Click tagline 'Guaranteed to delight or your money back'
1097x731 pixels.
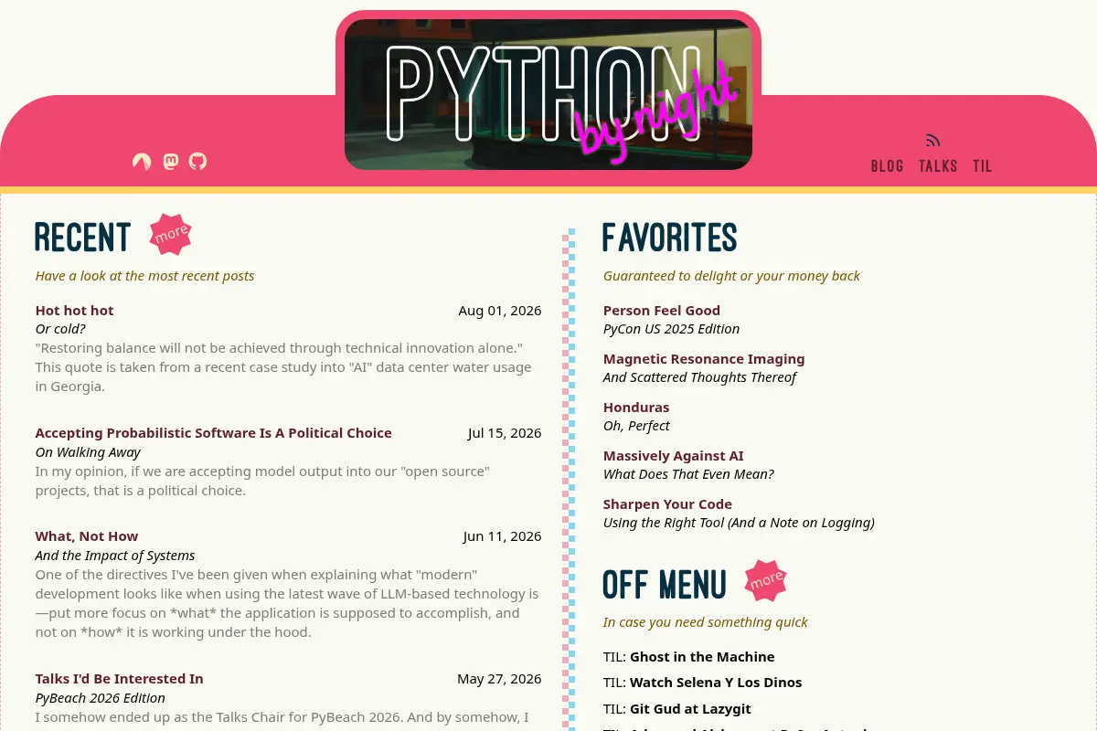(x=731, y=276)
